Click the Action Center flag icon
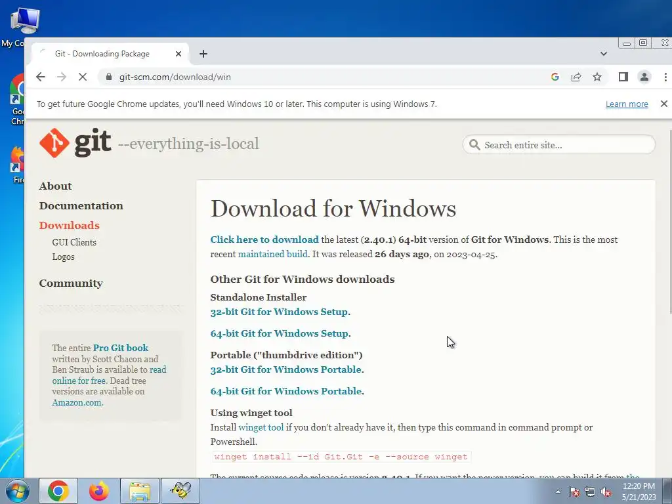Viewport: 672px width, 504px height. coord(574,492)
